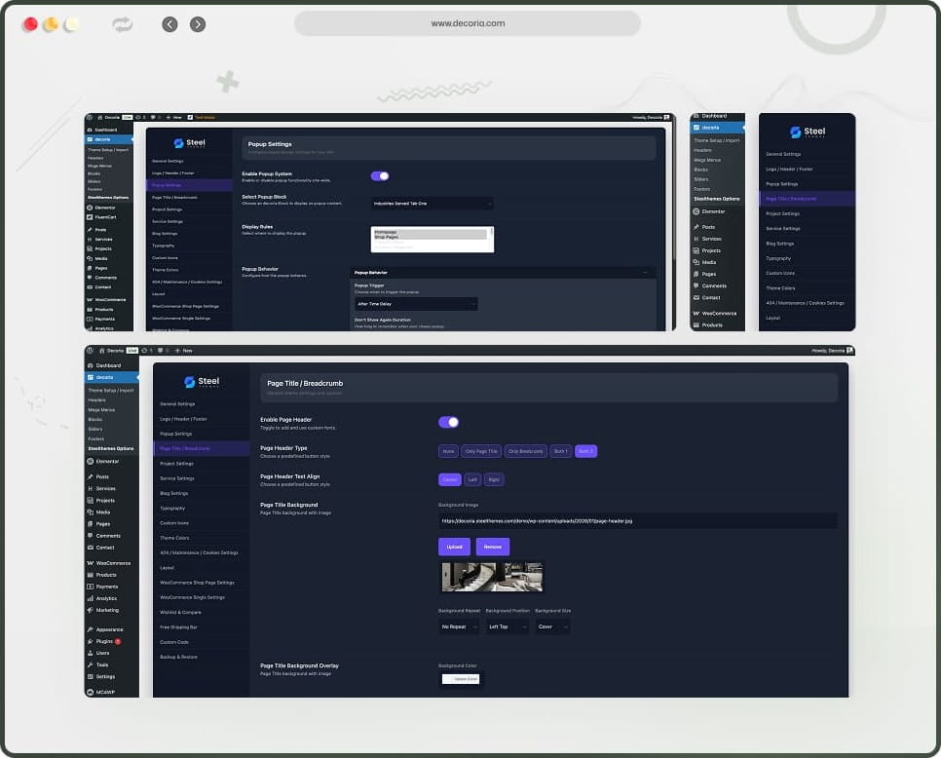
Task: Open the Background Repeat dropdown
Action: click(x=460, y=626)
